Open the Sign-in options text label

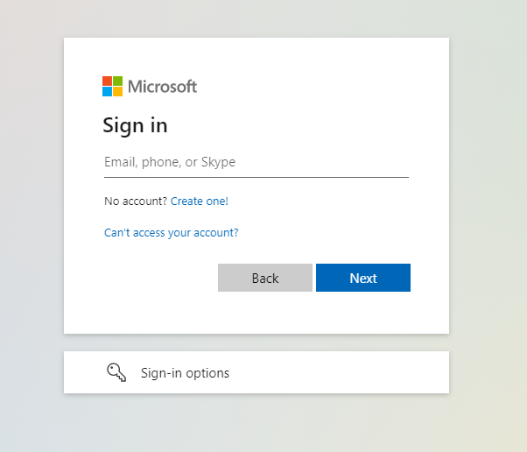pos(185,373)
